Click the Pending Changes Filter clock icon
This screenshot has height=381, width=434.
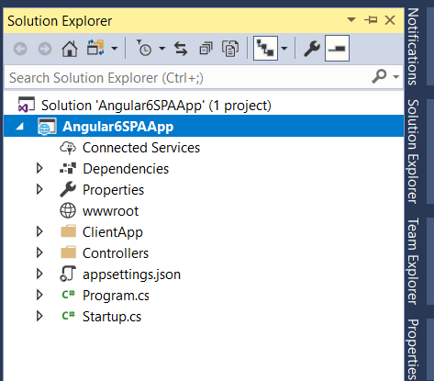[143, 48]
